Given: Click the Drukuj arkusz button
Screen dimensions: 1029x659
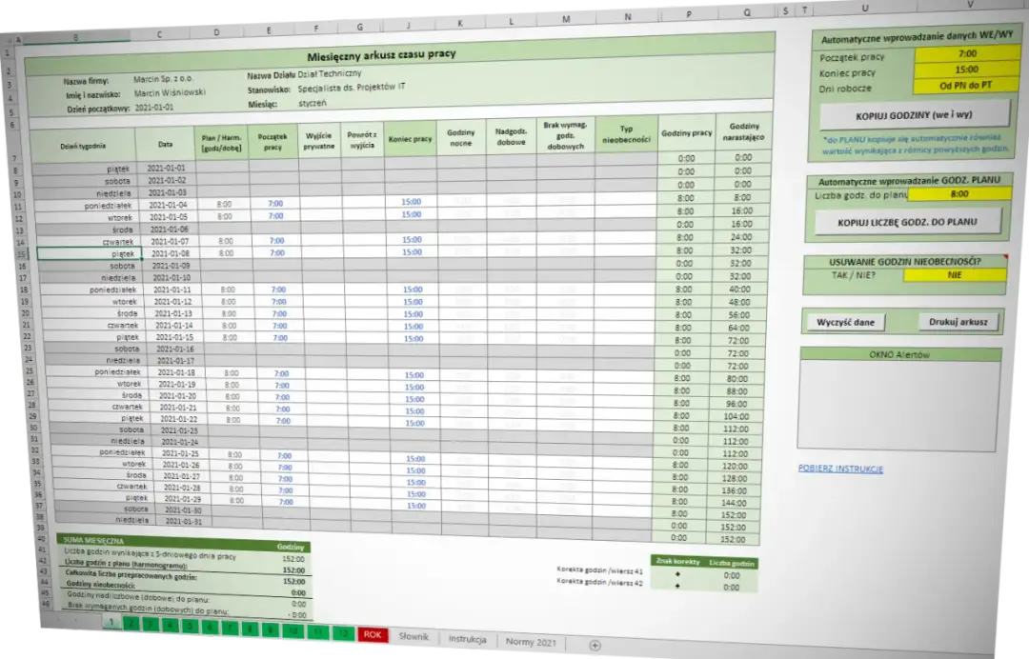Looking at the screenshot, I should [959, 322].
